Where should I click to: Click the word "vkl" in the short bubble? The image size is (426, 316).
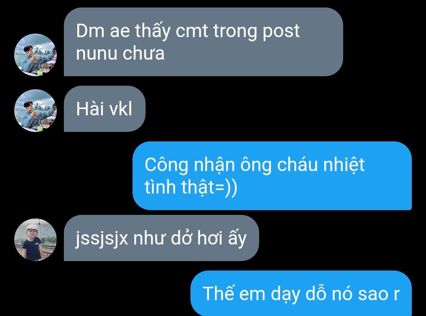point(120,109)
